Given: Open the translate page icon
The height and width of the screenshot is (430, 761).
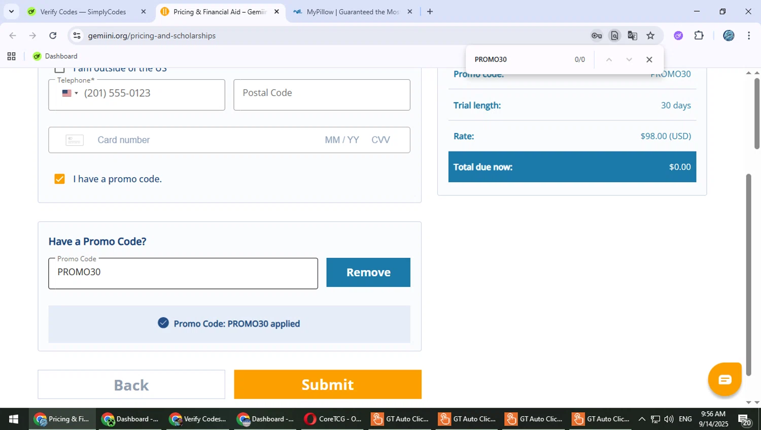Looking at the screenshot, I should [x=632, y=36].
